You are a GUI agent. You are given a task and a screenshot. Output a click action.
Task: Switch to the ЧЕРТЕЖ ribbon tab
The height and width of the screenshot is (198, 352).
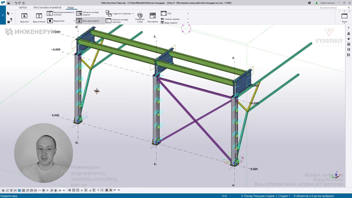(23, 8)
